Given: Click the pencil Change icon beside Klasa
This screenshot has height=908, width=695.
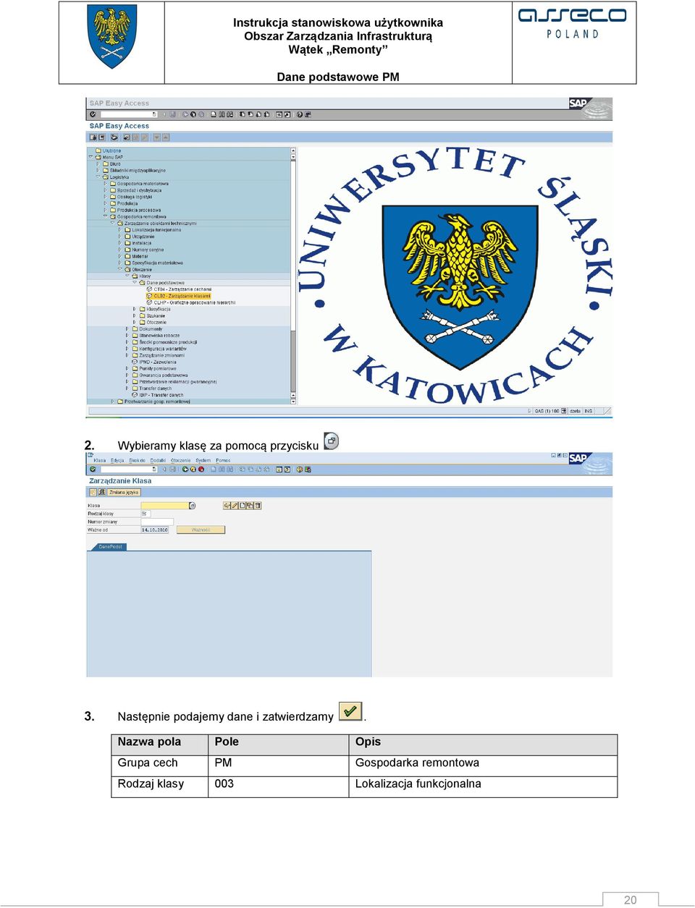Looking at the screenshot, I should pyautogui.click(x=235, y=506).
